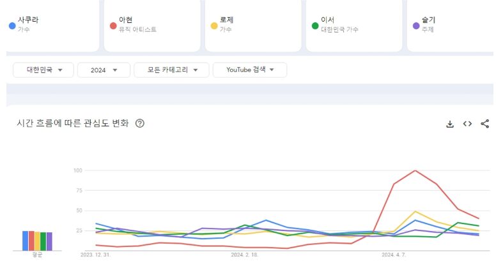Expand the 모든 카테고리 dropdown
The height and width of the screenshot is (261, 496).
(x=171, y=70)
